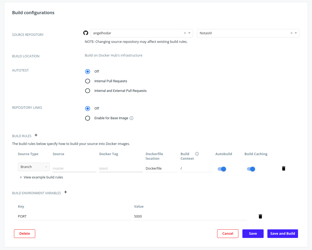Open the Branch source type dropdown
Viewport: 312px width, 250px height.
pos(34,167)
